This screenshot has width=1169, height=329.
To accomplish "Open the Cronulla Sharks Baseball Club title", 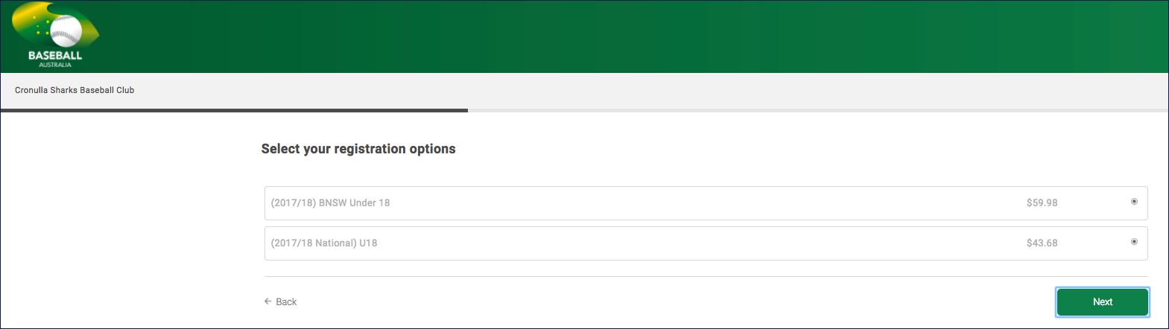I will pos(75,90).
